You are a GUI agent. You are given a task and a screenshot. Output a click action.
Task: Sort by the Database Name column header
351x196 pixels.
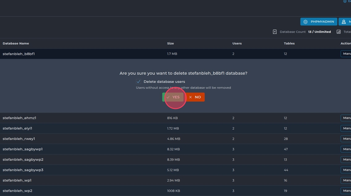click(16, 44)
